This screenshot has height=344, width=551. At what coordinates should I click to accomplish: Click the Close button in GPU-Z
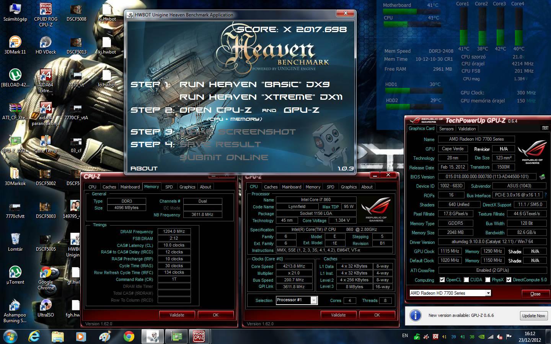pos(535,294)
